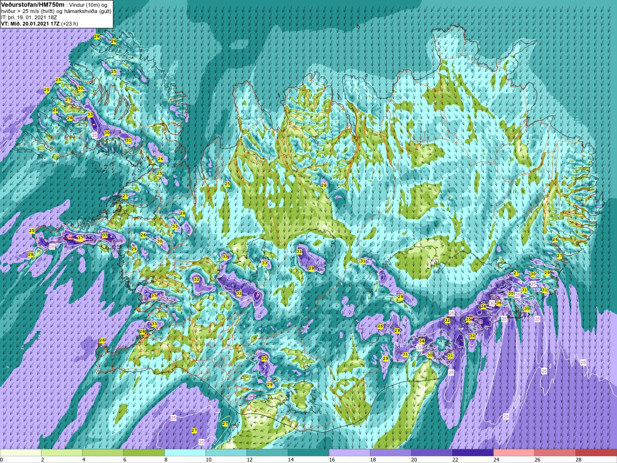The width and height of the screenshot is (617, 463).
Task: Click the '2' tick label on the color scale
Action: coord(42,460)
